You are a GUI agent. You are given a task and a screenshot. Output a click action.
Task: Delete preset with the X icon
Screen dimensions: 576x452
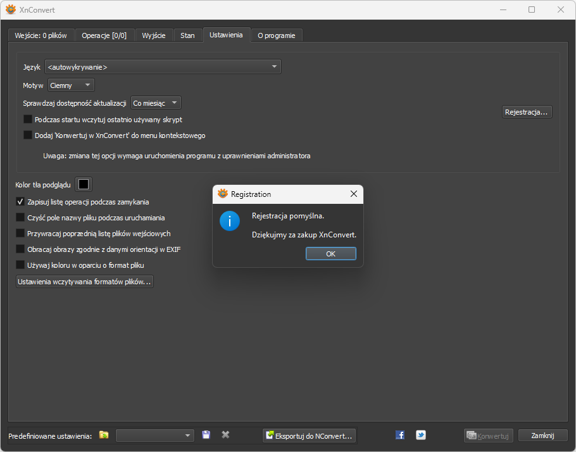point(225,435)
